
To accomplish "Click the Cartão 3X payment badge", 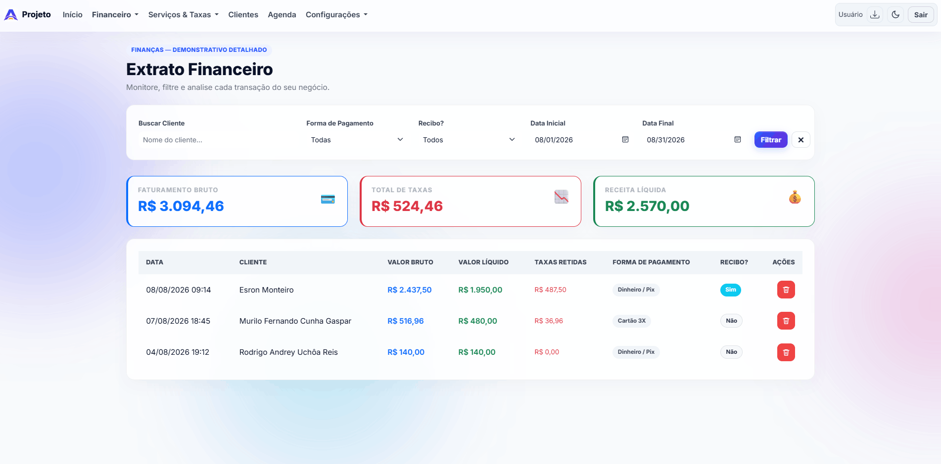I will tap(632, 321).
